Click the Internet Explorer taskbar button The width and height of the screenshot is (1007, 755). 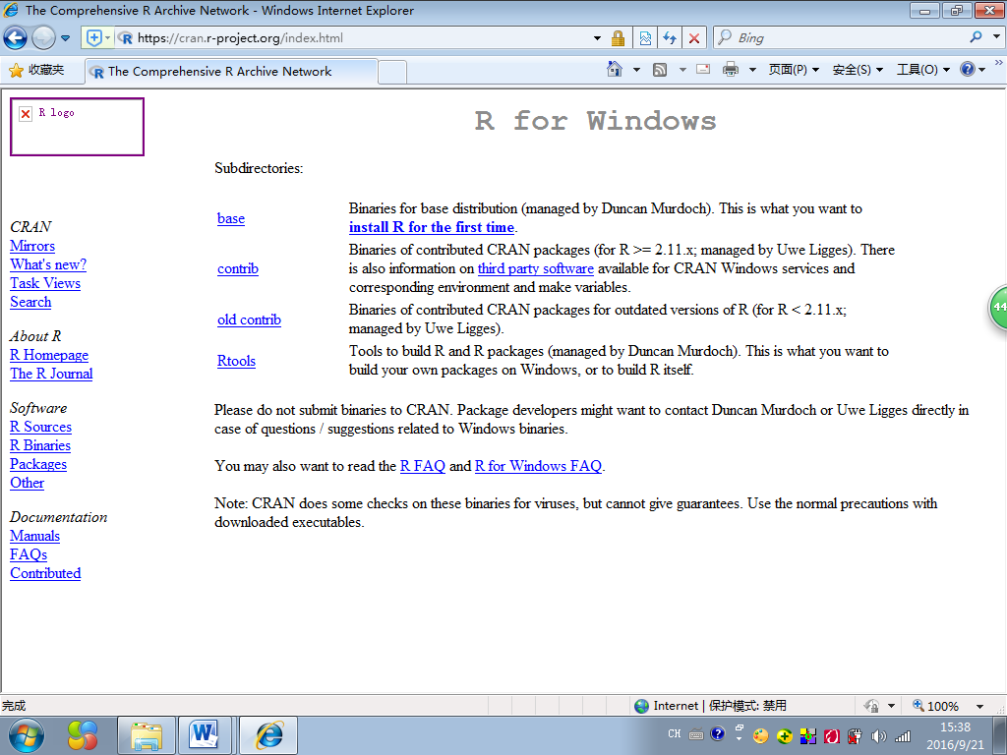(x=269, y=735)
